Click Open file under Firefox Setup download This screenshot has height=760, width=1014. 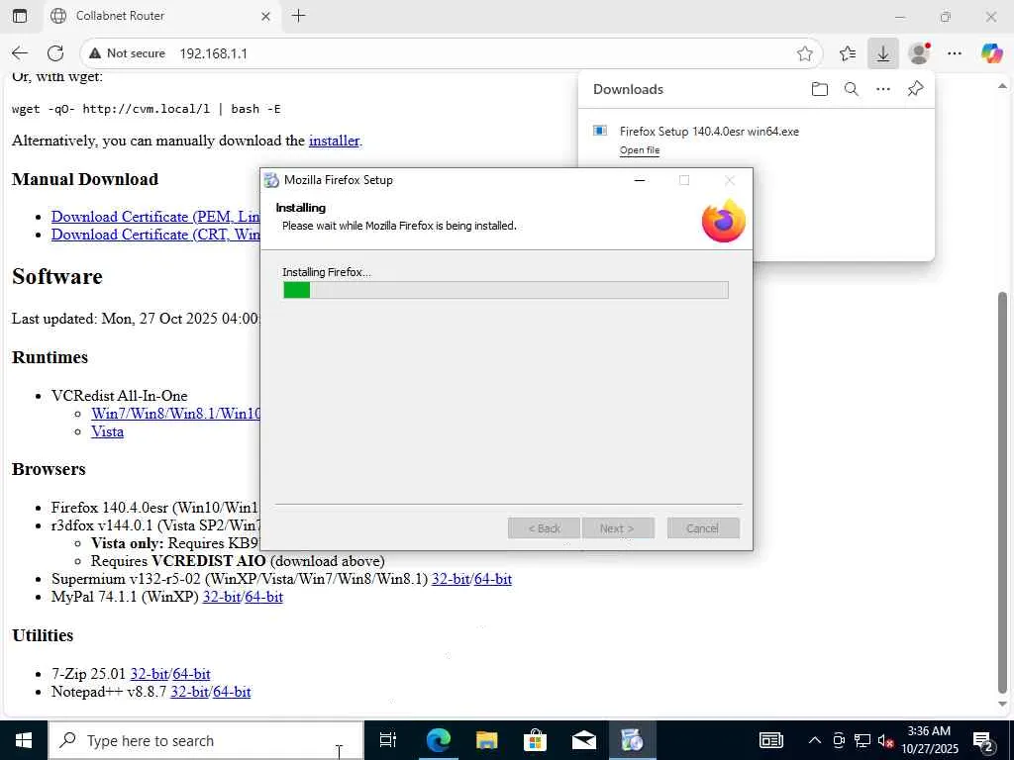click(x=640, y=150)
